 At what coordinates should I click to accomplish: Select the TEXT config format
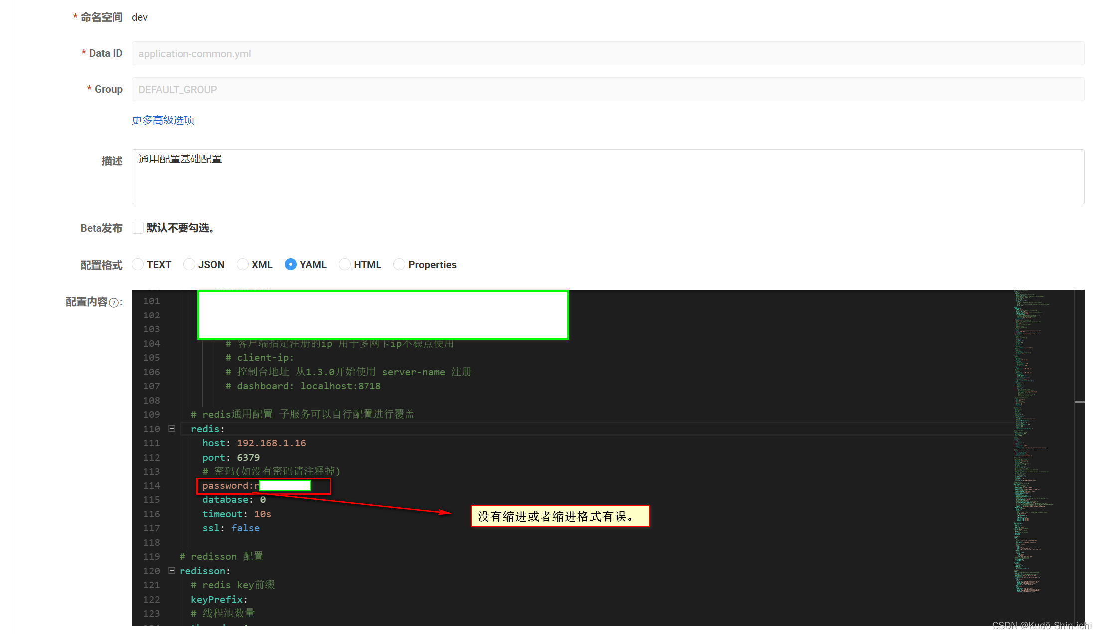138,264
